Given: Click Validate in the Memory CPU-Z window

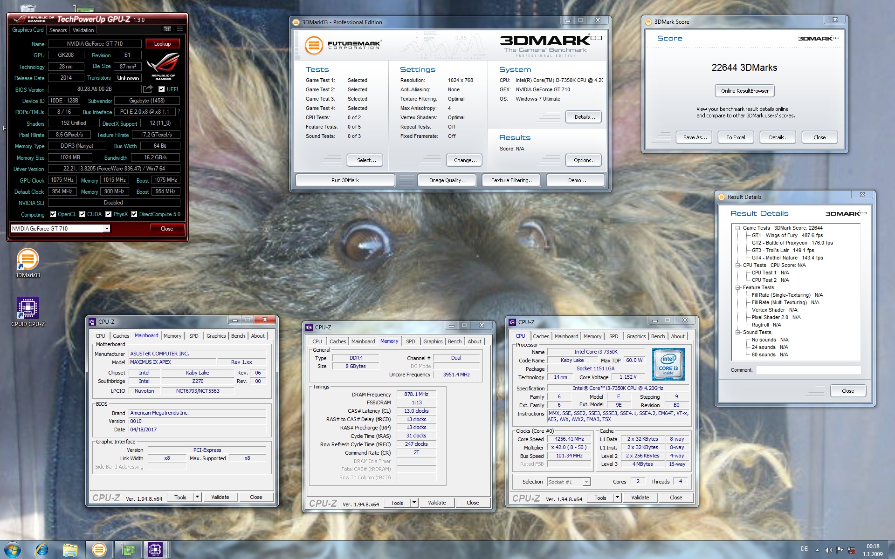Looking at the screenshot, I should [x=437, y=503].
